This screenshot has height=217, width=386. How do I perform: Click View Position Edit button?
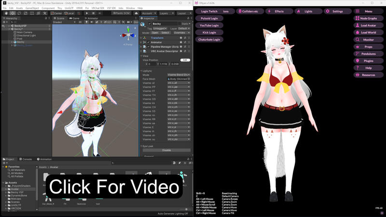click(185, 60)
